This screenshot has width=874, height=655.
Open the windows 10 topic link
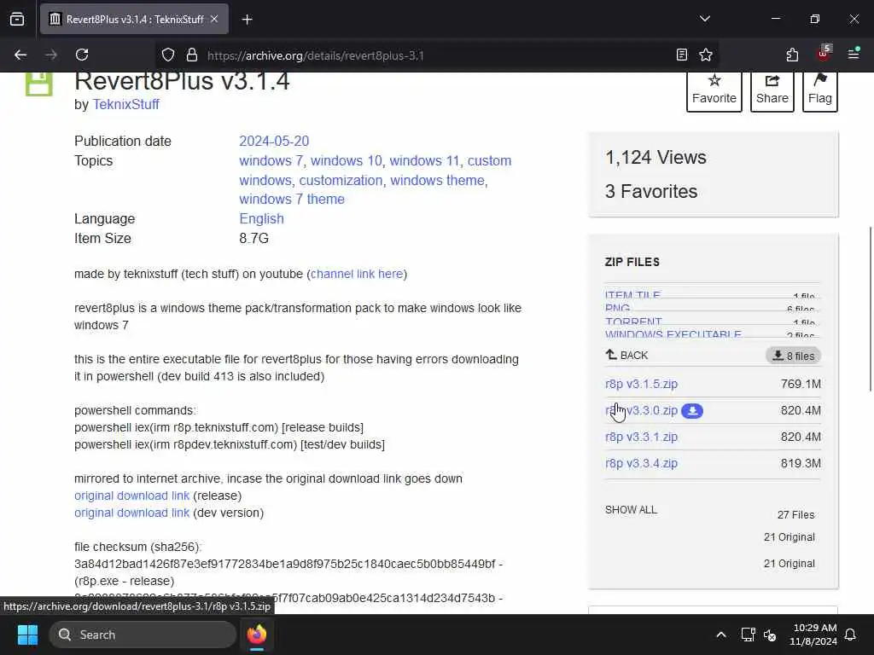coord(347,160)
